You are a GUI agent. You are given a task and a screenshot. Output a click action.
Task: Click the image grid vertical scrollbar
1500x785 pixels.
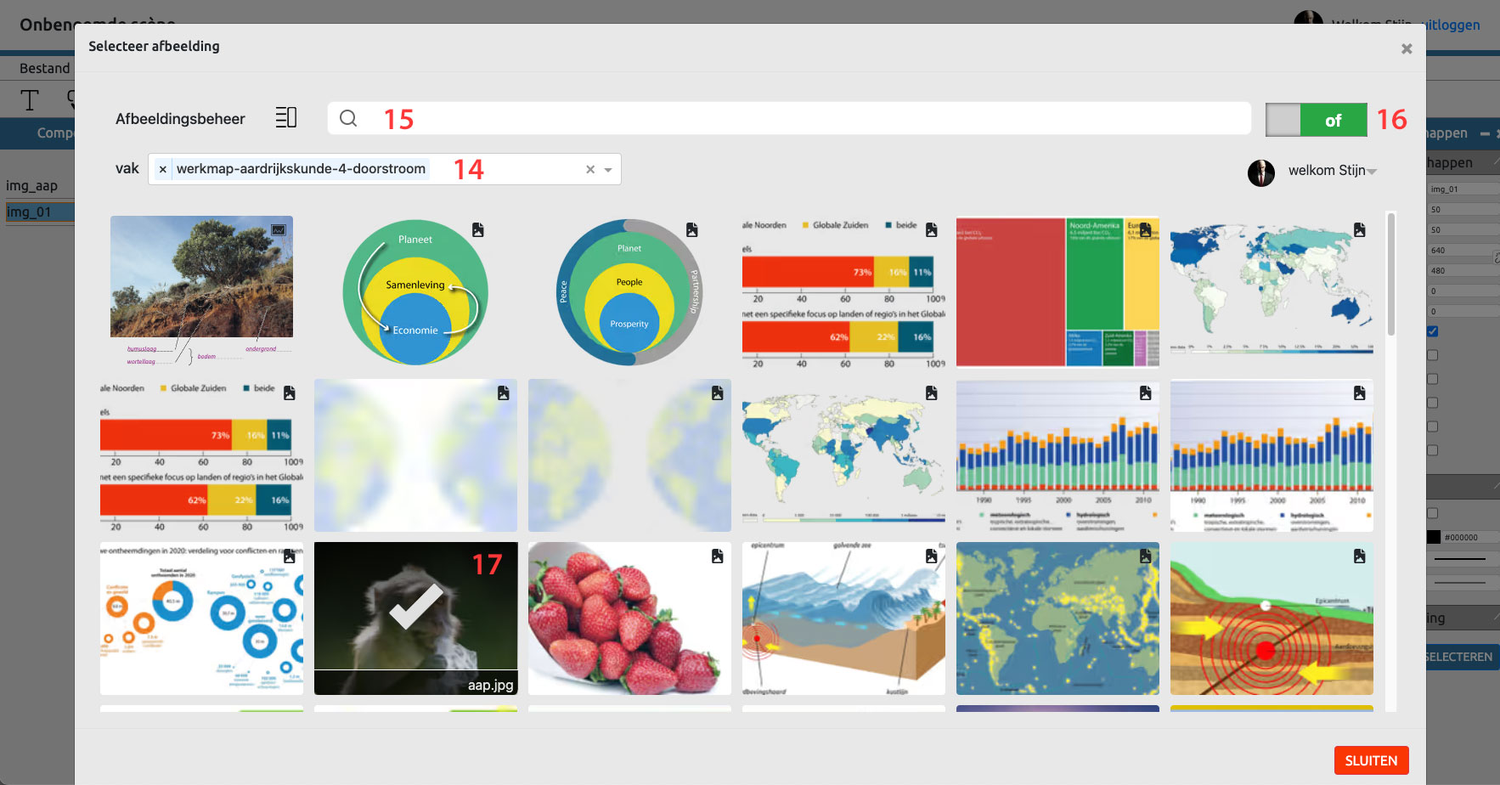coord(1391,274)
